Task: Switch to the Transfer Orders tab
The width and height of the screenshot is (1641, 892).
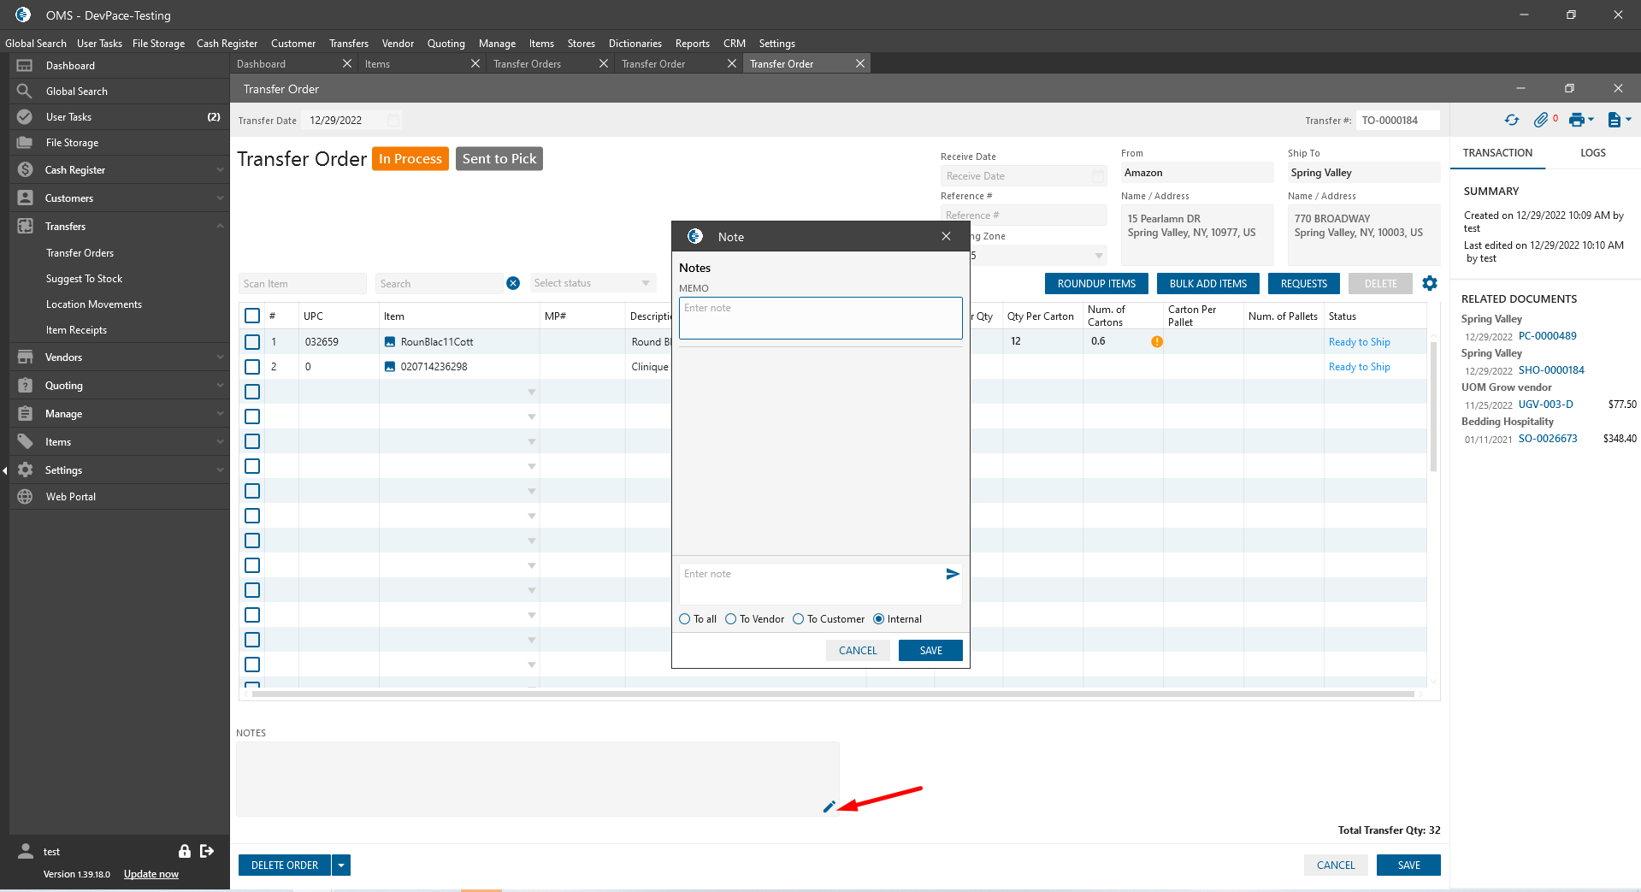Action: [x=551, y=63]
